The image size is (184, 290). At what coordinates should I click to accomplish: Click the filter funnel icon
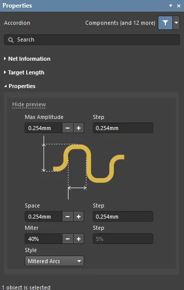pyautogui.click(x=165, y=23)
